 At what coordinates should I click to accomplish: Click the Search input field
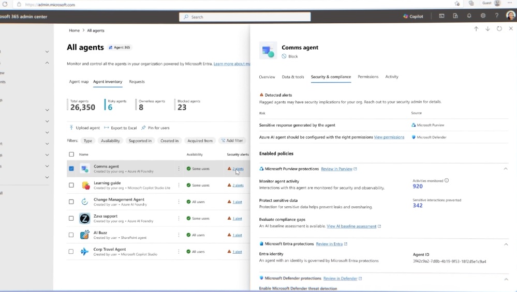tap(245, 17)
